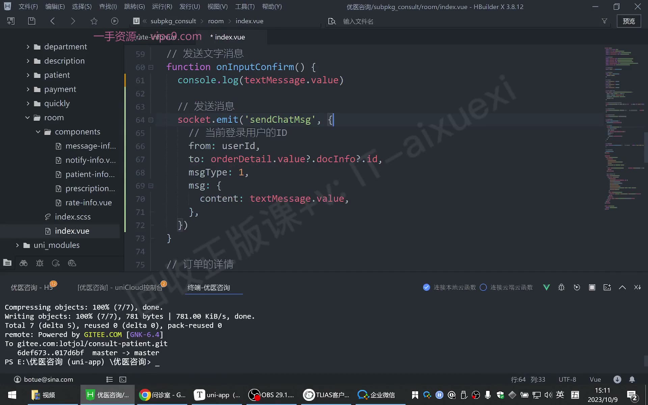Go forward with the right arrow icon
This screenshot has height=405, width=648.
73,21
